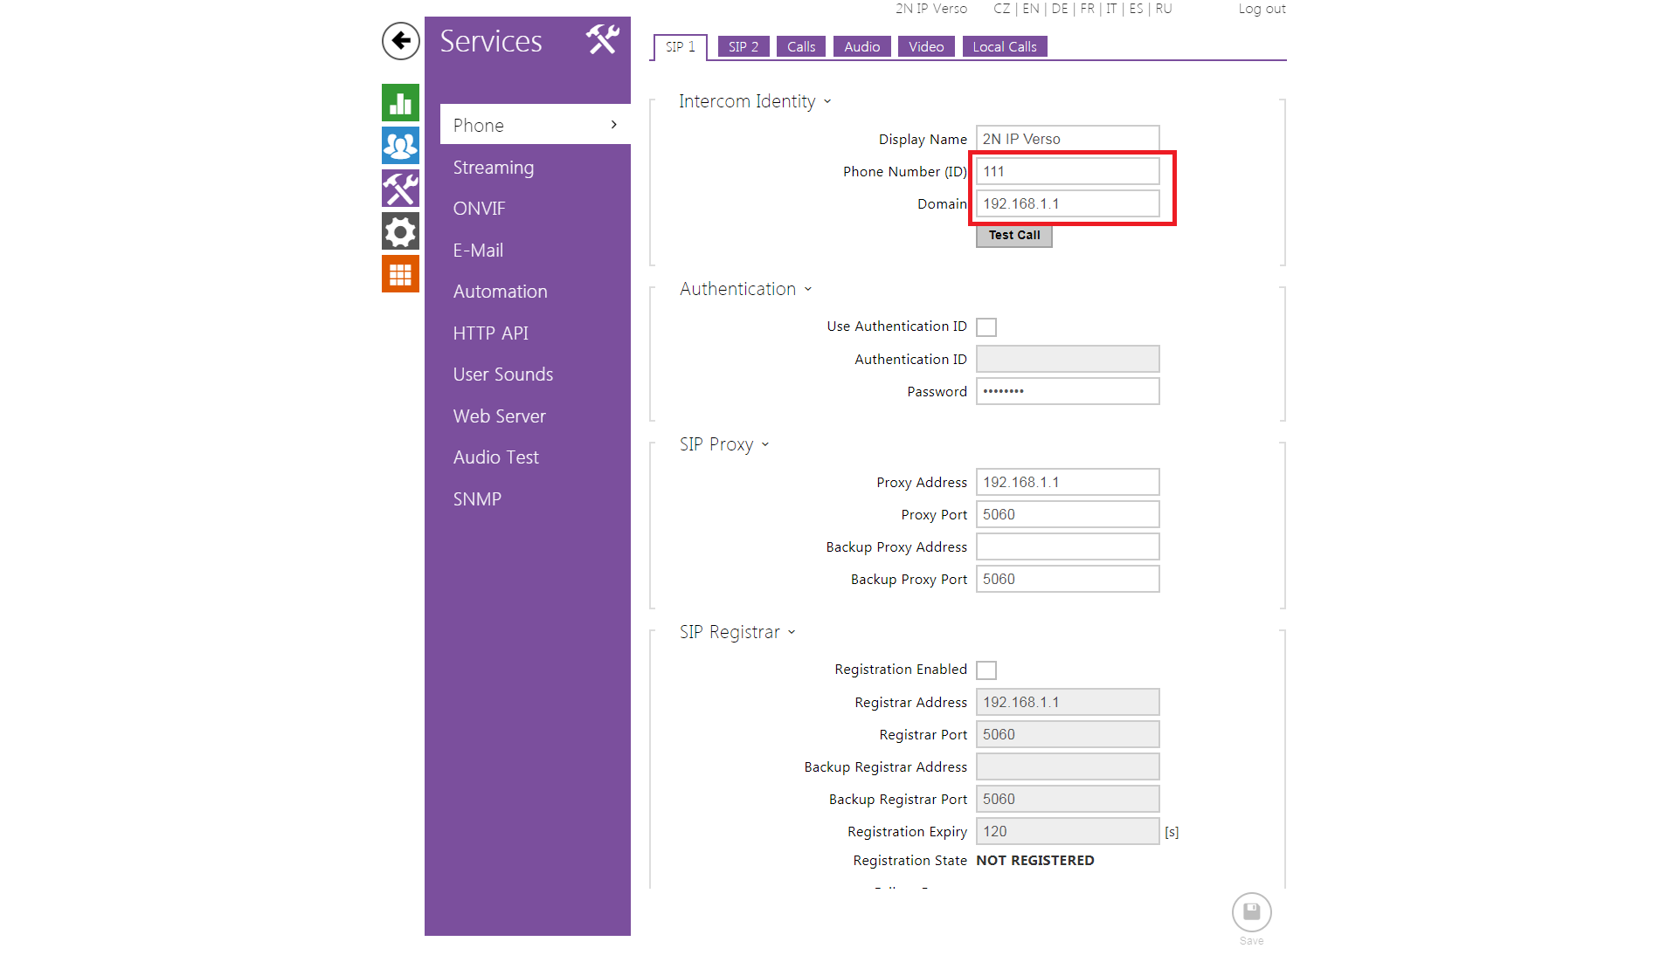Select the purple Services tools icon
The height and width of the screenshot is (969, 1660).
(x=400, y=189)
